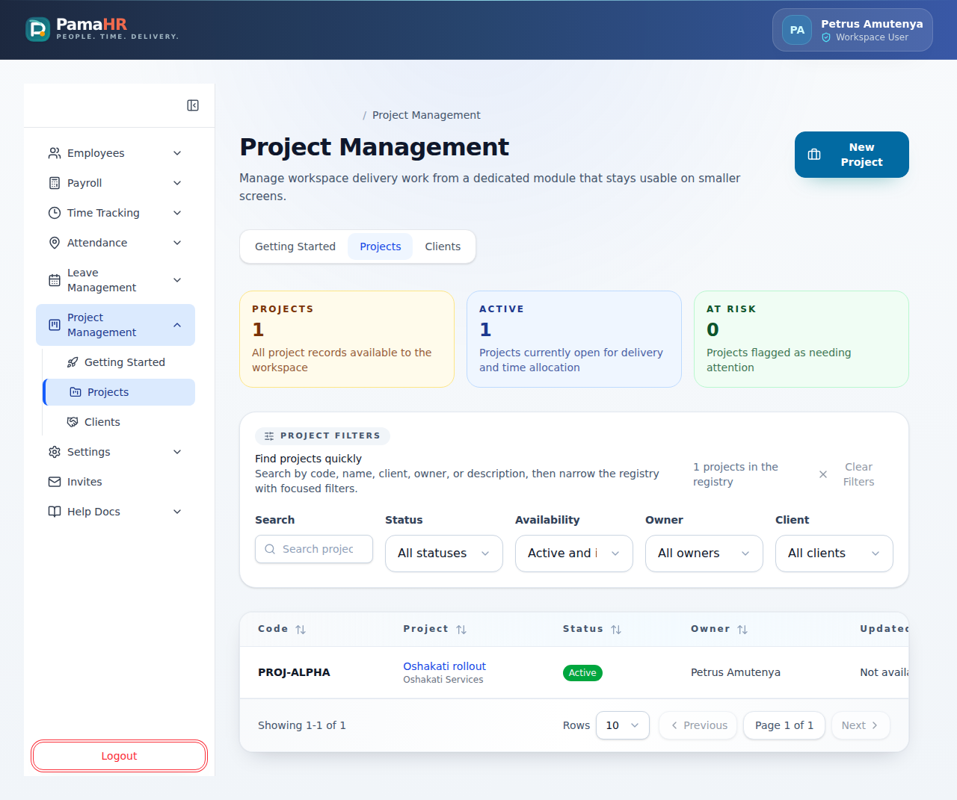Open the All clients dropdown
Viewport: 957px width, 800px height.
tap(834, 554)
